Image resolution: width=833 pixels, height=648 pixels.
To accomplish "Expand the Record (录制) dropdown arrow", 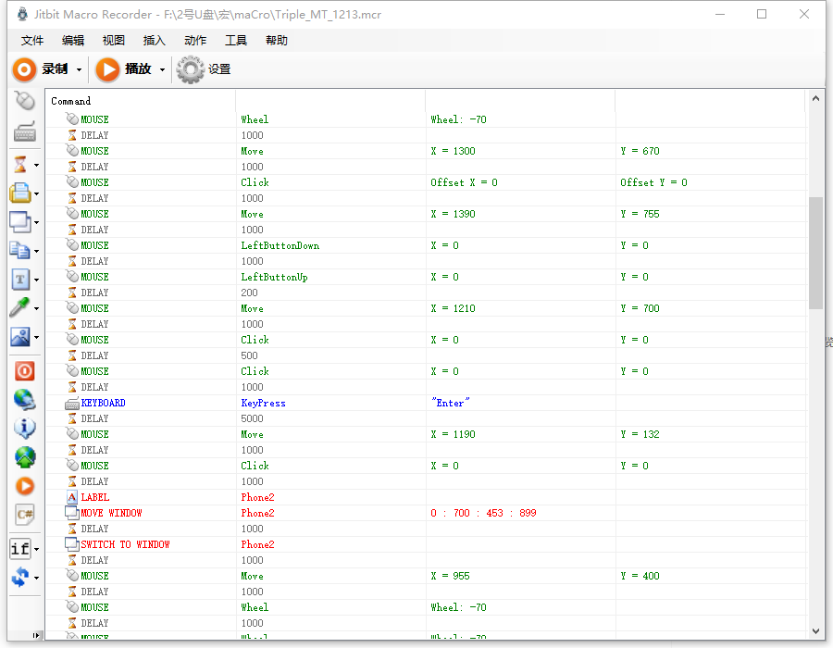I will tap(79, 69).
